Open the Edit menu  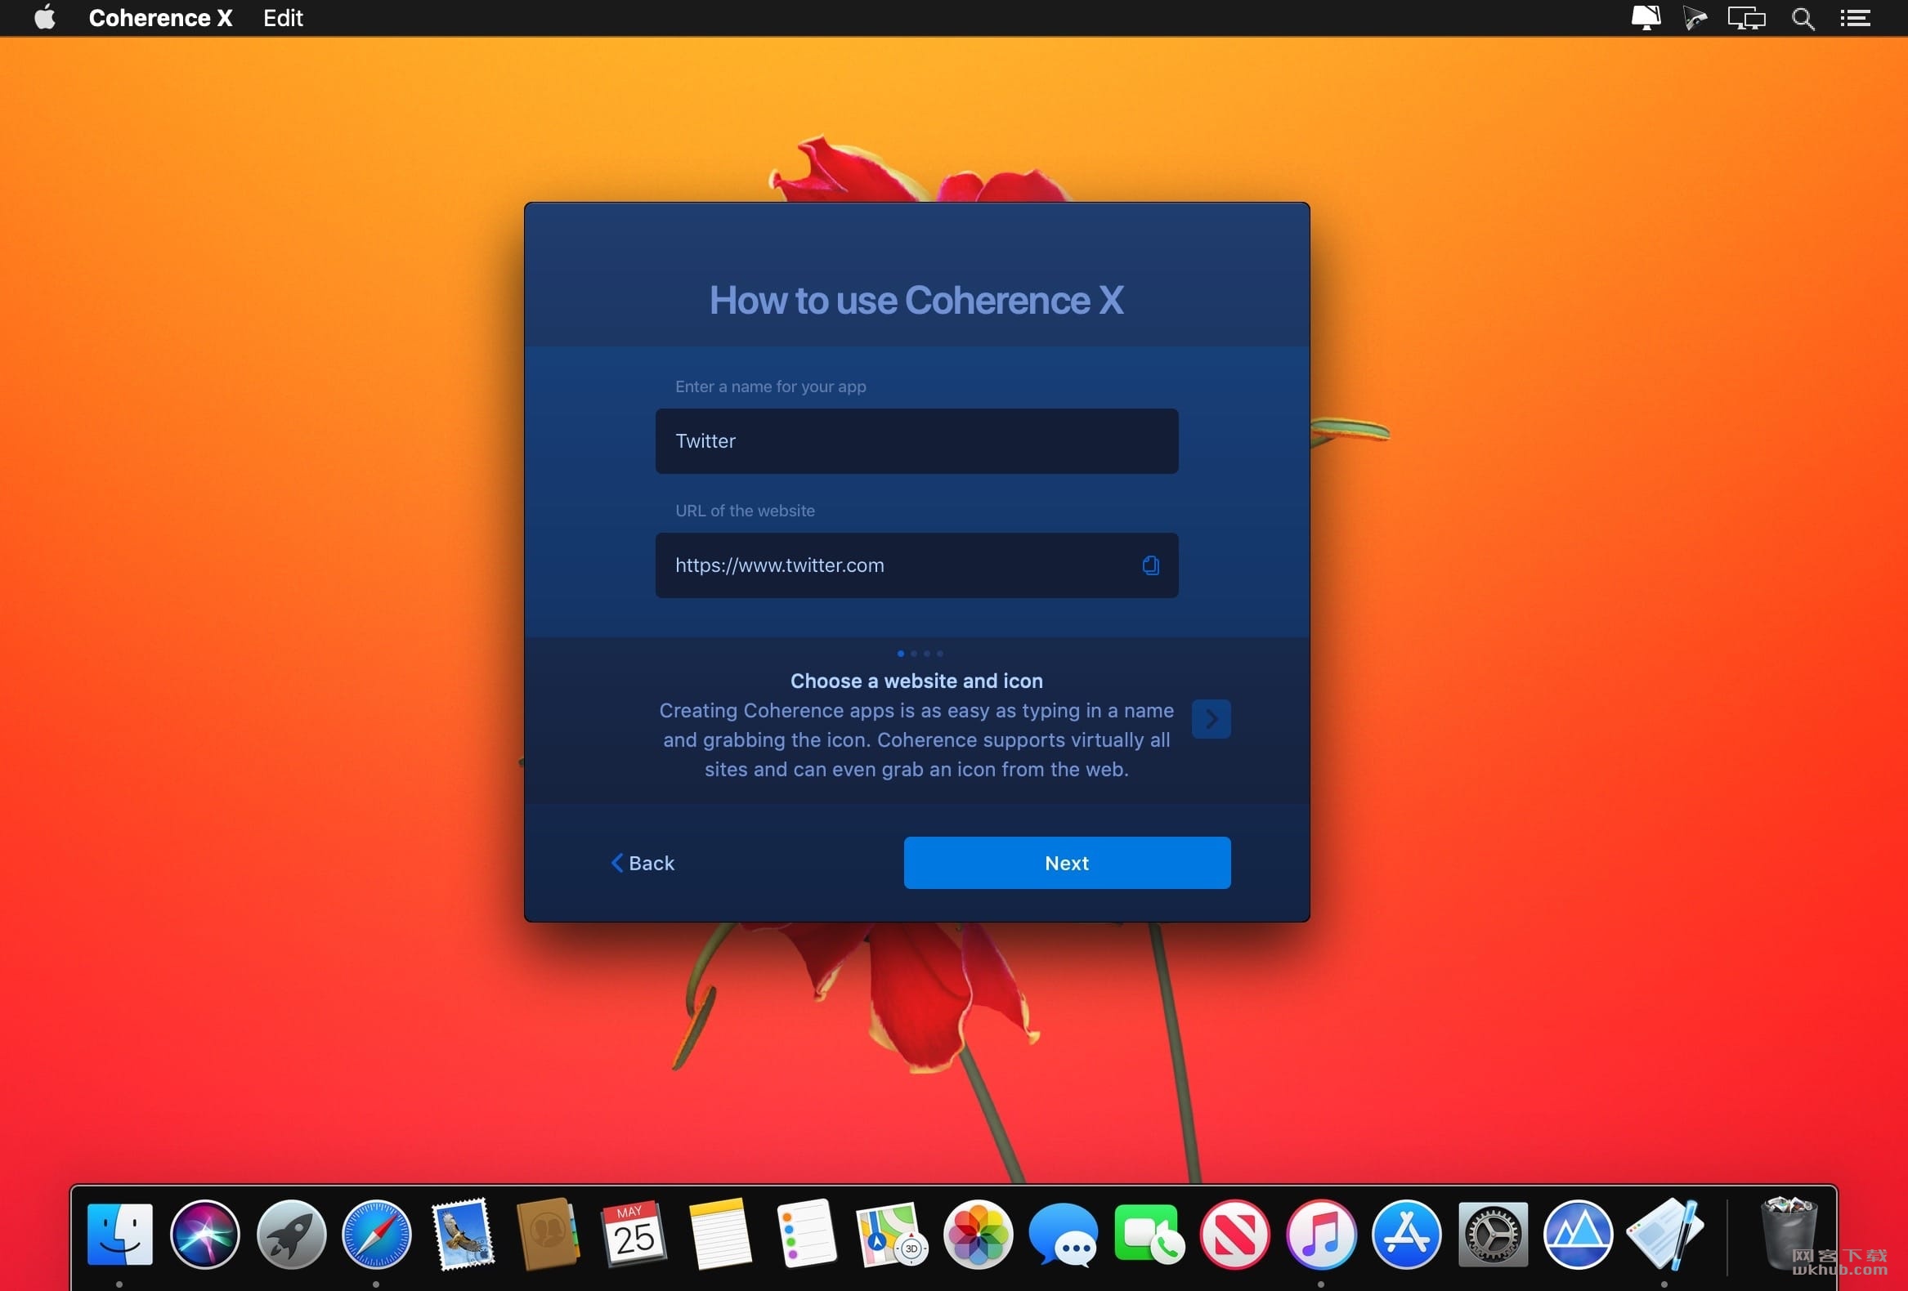click(282, 18)
